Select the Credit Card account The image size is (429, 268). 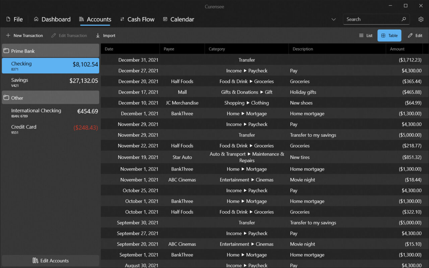click(x=51, y=129)
